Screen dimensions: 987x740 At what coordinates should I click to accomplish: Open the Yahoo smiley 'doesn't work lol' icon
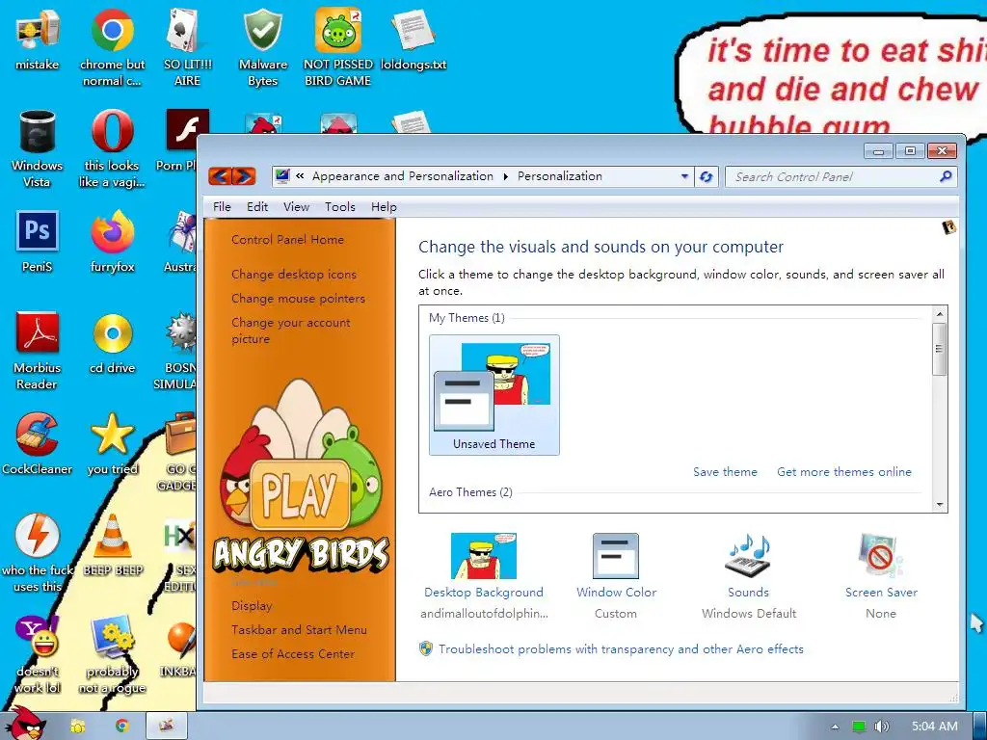[38, 654]
